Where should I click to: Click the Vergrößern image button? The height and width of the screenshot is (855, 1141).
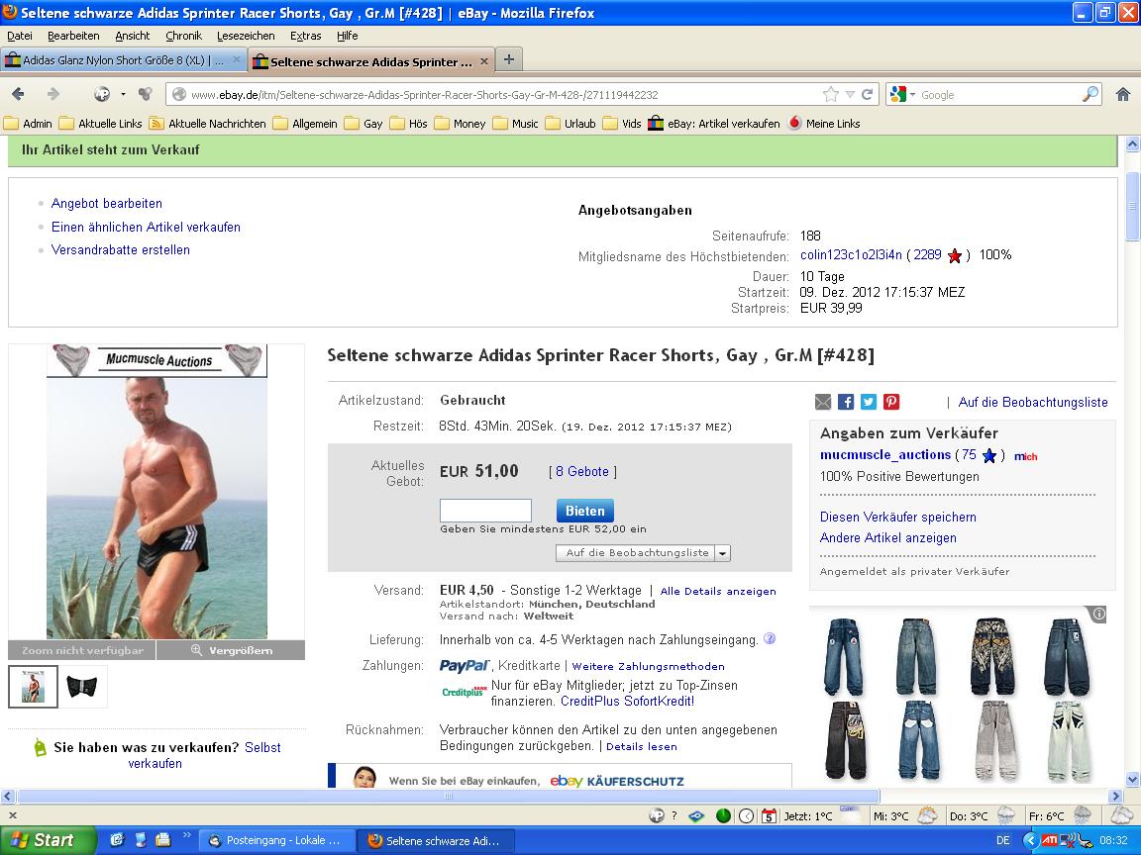(230, 650)
